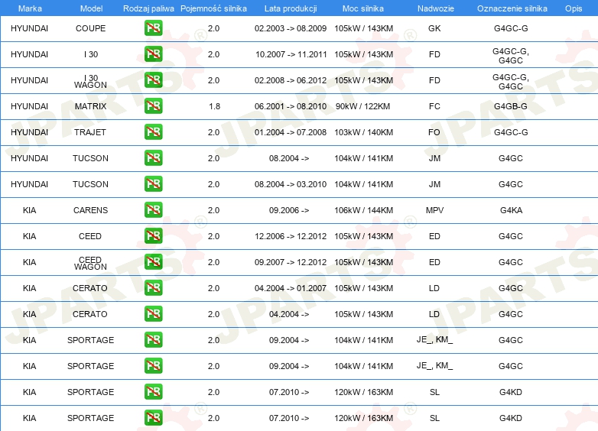
Task: Click the 103kW / 140KM power value
Action: click(x=363, y=132)
